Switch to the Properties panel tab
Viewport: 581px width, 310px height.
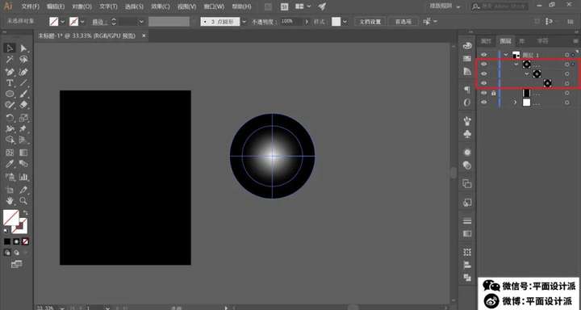point(486,41)
